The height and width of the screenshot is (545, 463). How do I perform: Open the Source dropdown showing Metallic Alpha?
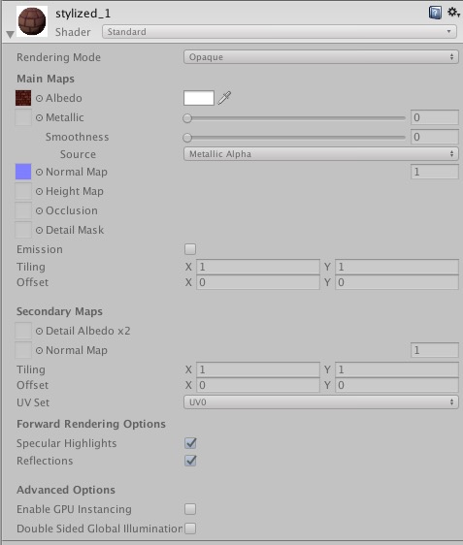pyautogui.click(x=320, y=154)
